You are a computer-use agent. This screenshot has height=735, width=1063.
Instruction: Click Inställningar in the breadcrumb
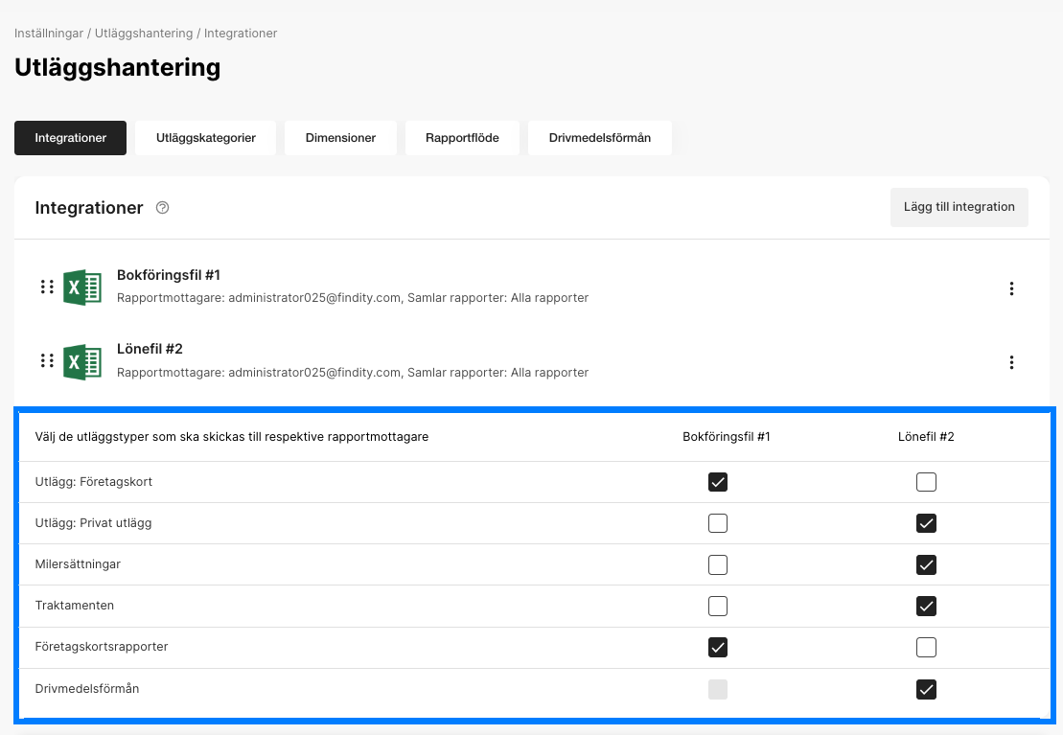[49, 34]
